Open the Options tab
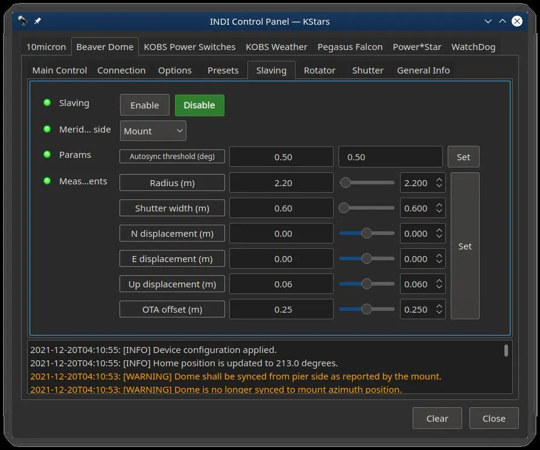 [x=174, y=70]
